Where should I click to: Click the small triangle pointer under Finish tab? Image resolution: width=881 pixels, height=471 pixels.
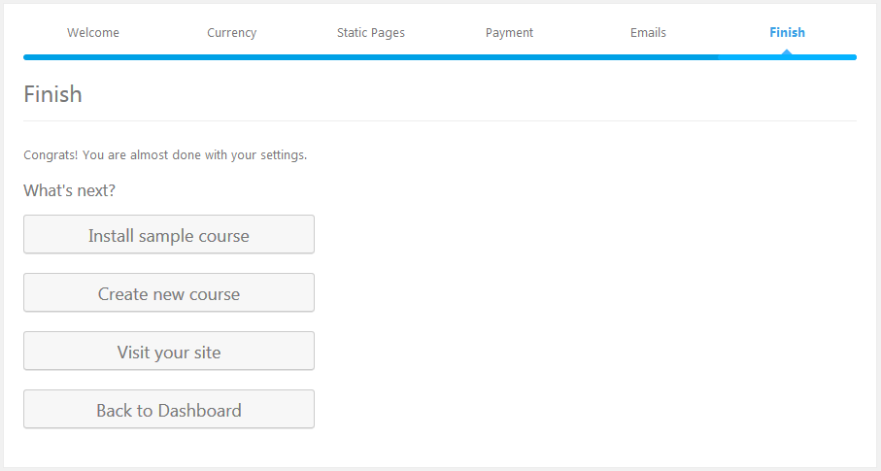787,51
